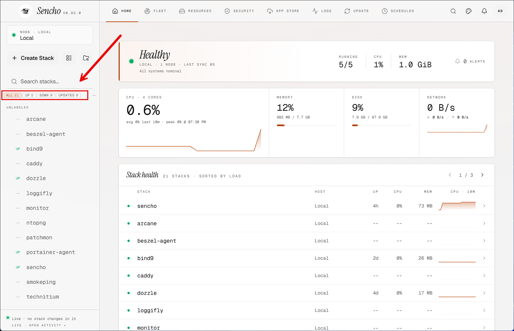
Task: Filter stacks by ALL 21
Action: click(12, 95)
